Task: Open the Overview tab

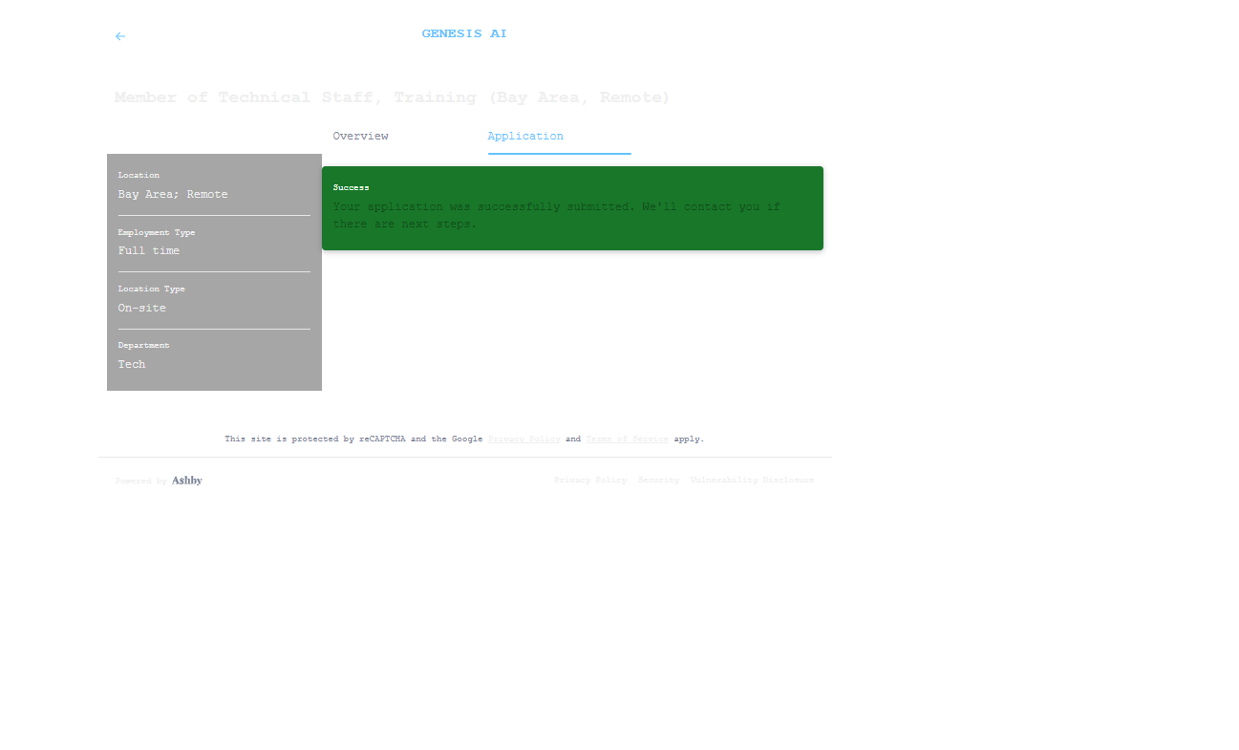Action: point(360,137)
